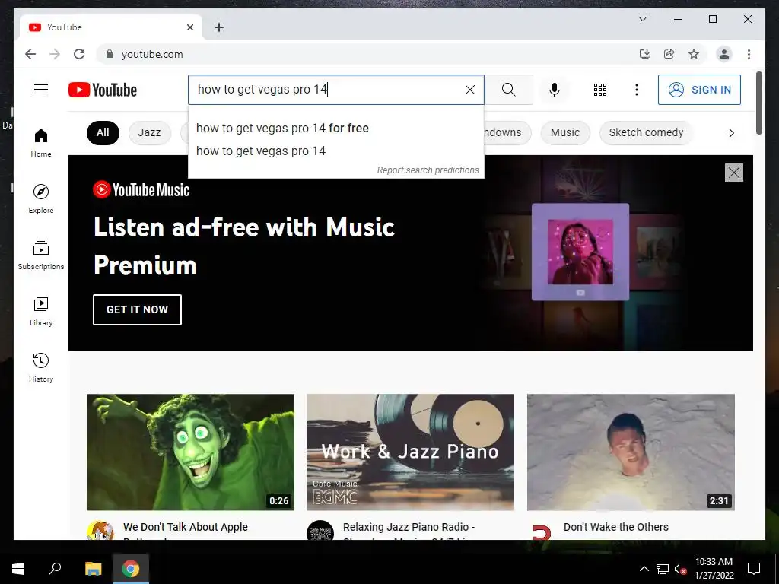Open the muted volume tray icon
Image resolution: width=779 pixels, height=584 pixels.
pyautogui.click(x=680, y=569)
